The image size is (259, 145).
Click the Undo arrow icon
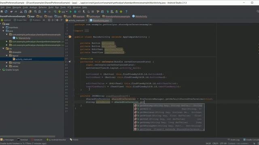click(x=11, y=12)
